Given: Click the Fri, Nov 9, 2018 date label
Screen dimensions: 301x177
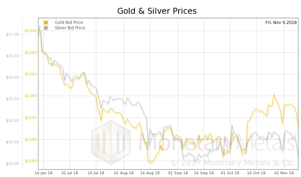Looking at the screenshot, I should [x=280, y=22].
